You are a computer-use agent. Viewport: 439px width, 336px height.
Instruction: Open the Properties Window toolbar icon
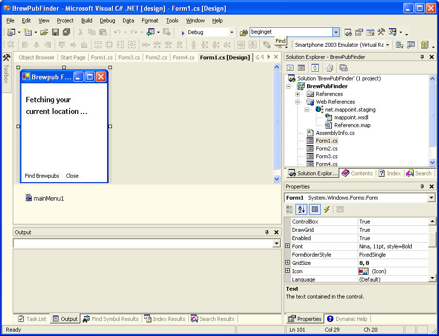pos(359,32)
